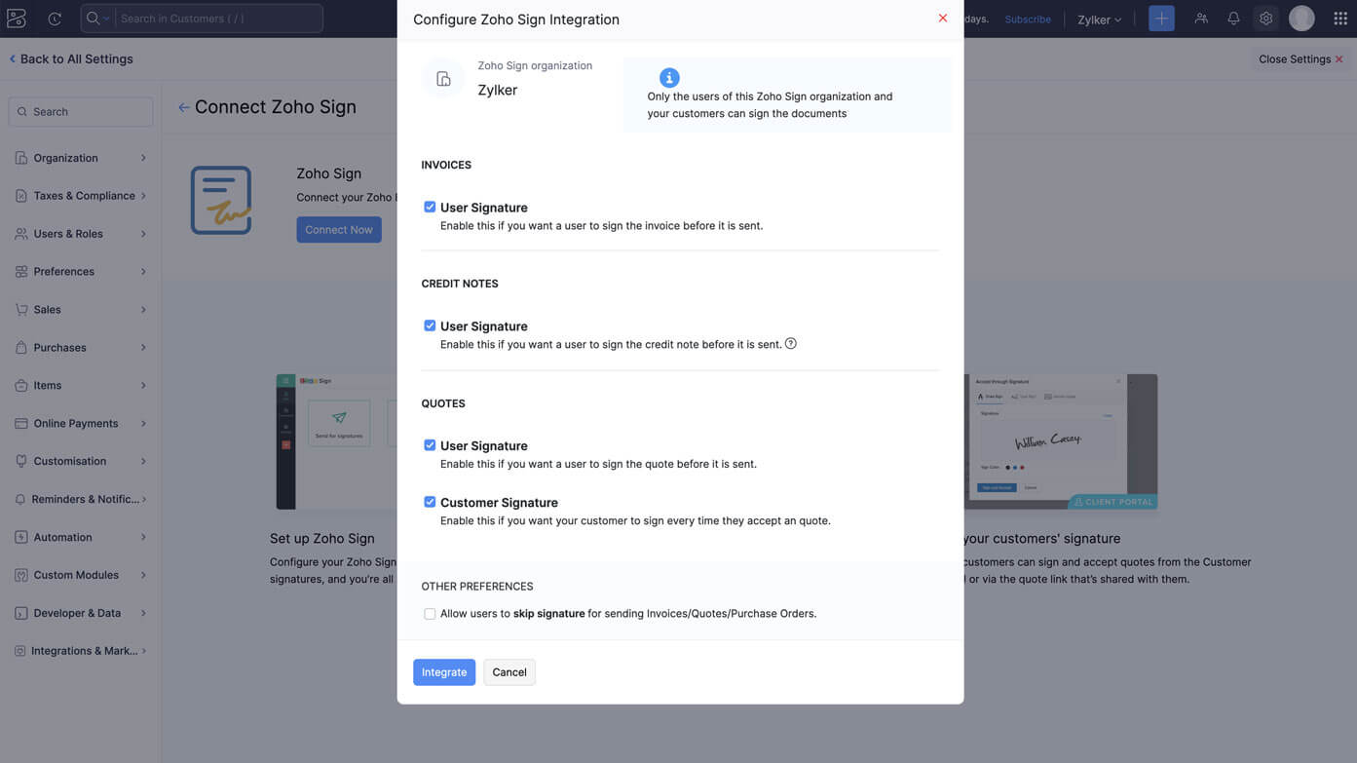The height and width of the screenshot is (763, 1357).
Task: Click the Preferences sidebar icon
Action: click(x=21, y=272)
